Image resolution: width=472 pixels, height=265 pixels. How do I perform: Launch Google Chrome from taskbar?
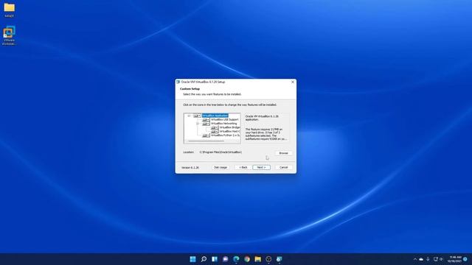pyautogui.click(x=247, y=259)
